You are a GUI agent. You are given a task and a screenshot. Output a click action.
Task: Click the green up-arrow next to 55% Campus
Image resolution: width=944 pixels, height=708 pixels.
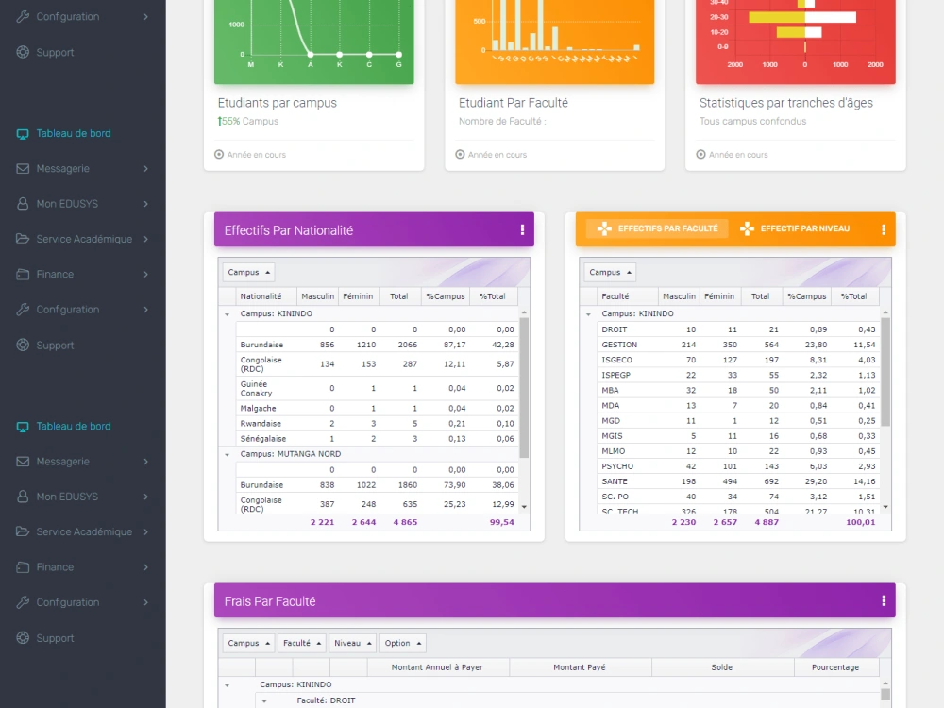tap(220, 121)
